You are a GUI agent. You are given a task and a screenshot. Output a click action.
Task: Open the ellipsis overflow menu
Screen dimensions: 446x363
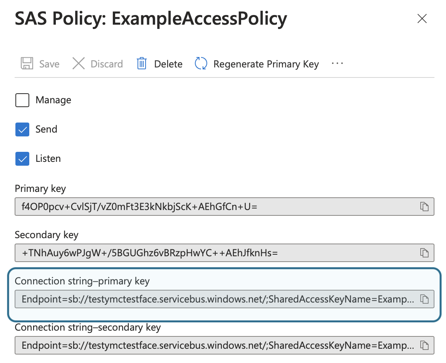point(337,64)
